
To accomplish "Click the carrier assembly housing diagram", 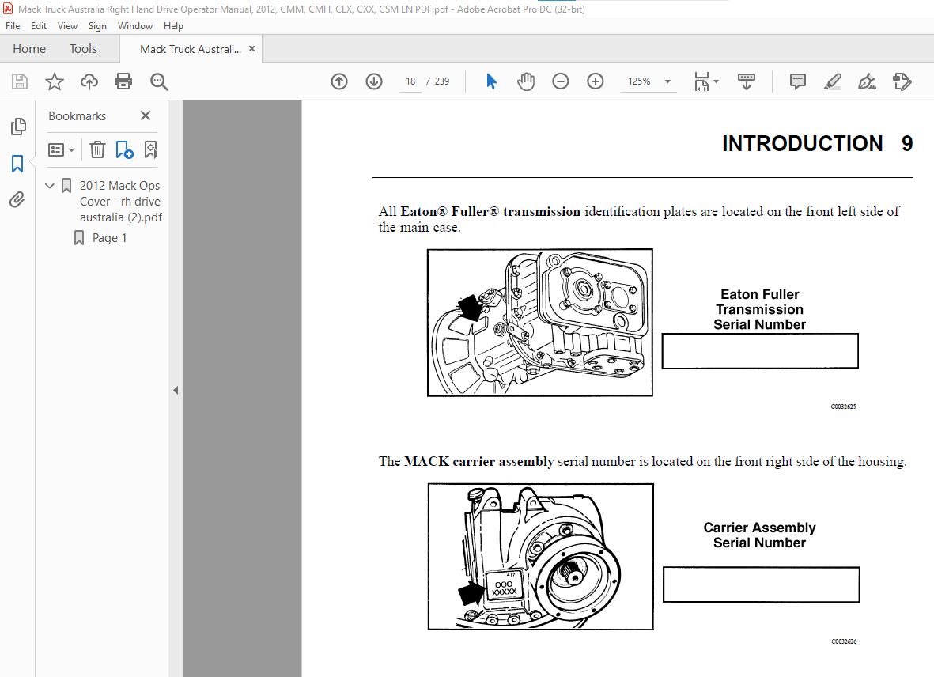I will (541, 557).
